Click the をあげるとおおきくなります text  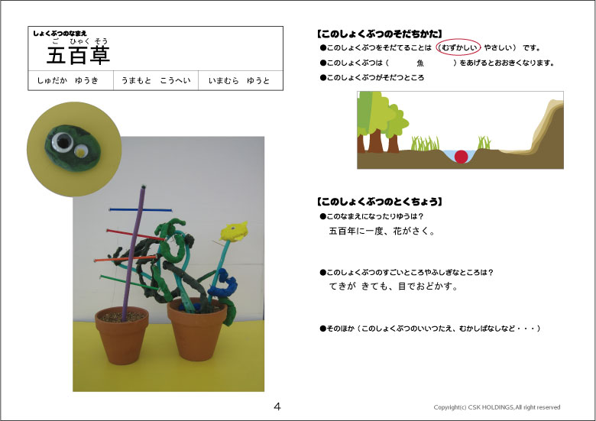coord(507,63)
